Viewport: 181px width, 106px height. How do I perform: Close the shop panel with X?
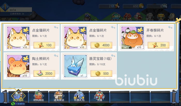pyautogui.click(x=178, y=21)
